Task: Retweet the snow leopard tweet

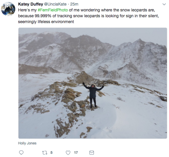Action: 45,153
